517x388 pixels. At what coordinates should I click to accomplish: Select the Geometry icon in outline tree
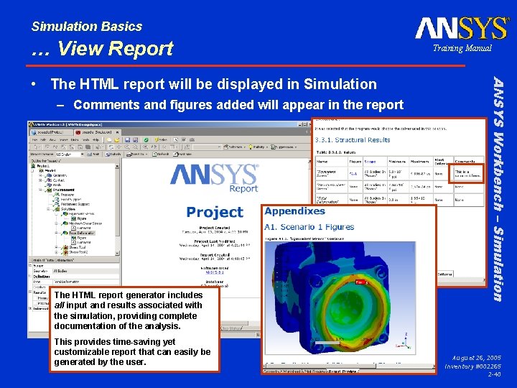50,175
